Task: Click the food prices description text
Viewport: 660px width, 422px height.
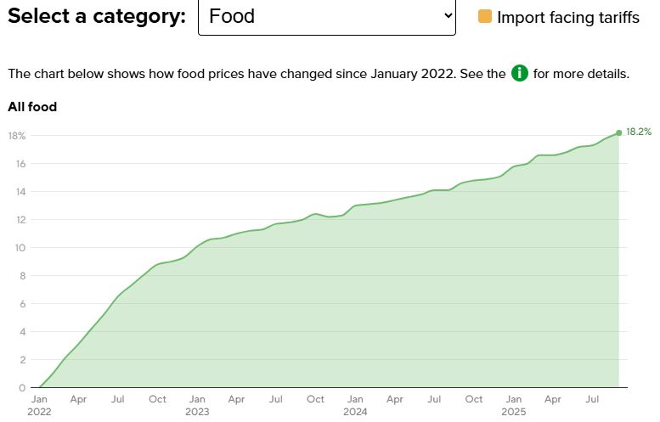Action: pyautogui.click(x=255, y=74)
